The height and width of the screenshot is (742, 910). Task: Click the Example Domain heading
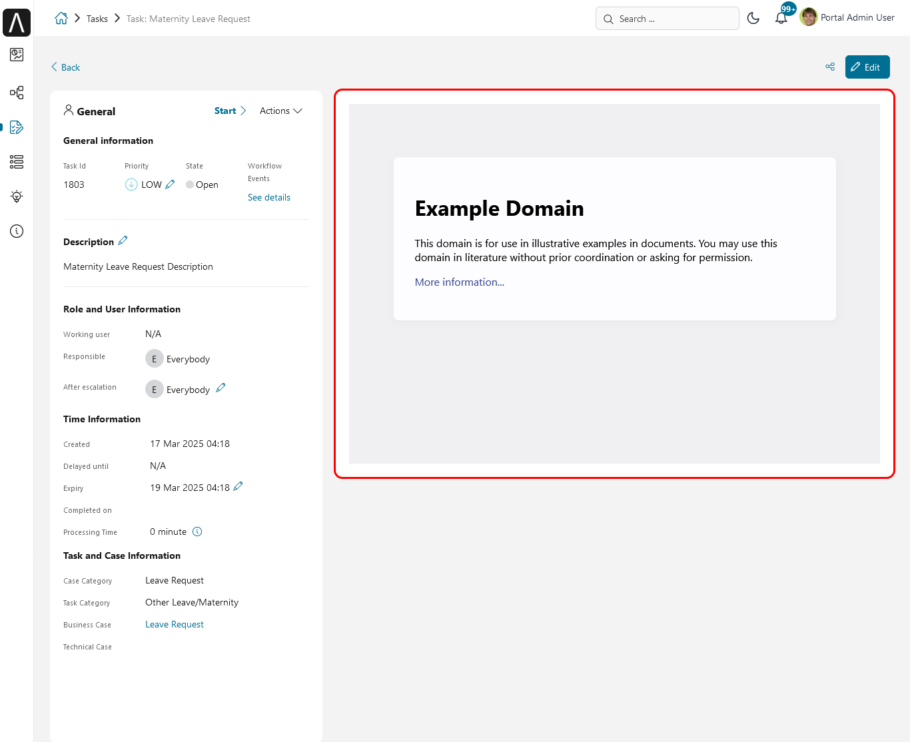pyautogui.click(x=499, y=208)
